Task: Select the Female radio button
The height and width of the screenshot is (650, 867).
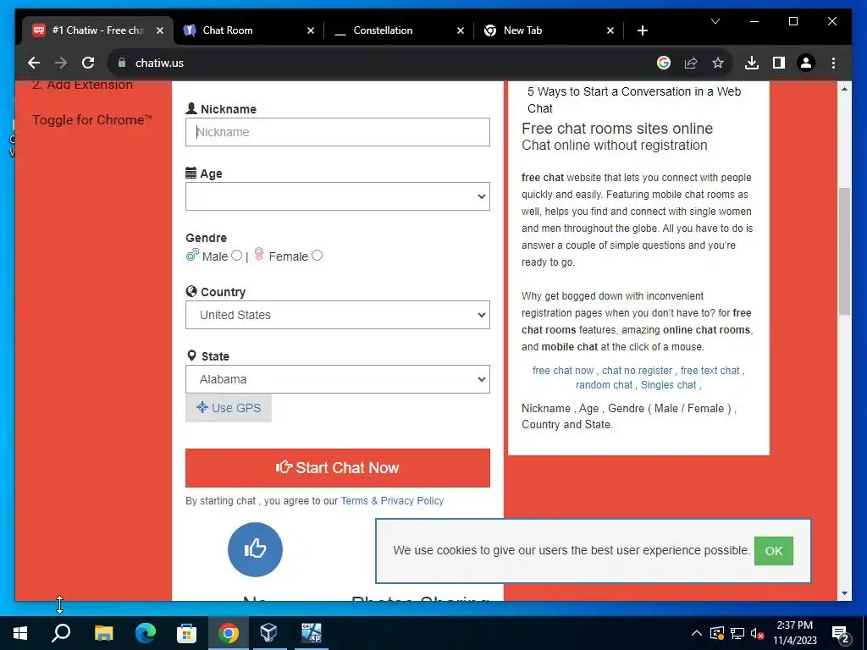Action: click(317, 256)
